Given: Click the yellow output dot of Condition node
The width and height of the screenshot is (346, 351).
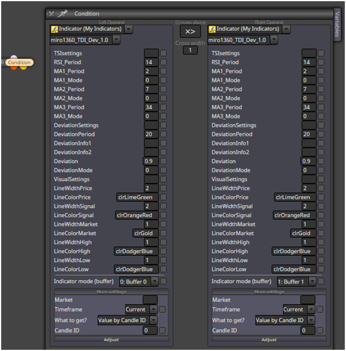Looking at the screenshot, I should click(x=23, y=67).
